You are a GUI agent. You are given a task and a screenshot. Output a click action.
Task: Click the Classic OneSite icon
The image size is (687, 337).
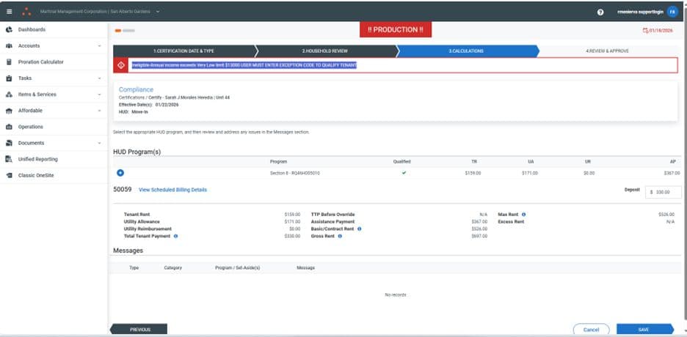coord(9,175)
